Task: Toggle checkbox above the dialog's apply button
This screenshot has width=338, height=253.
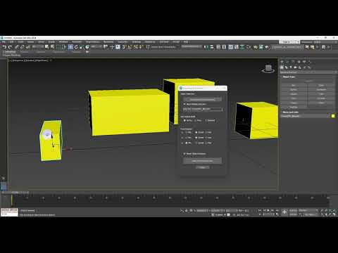Action: coord(184,154)
